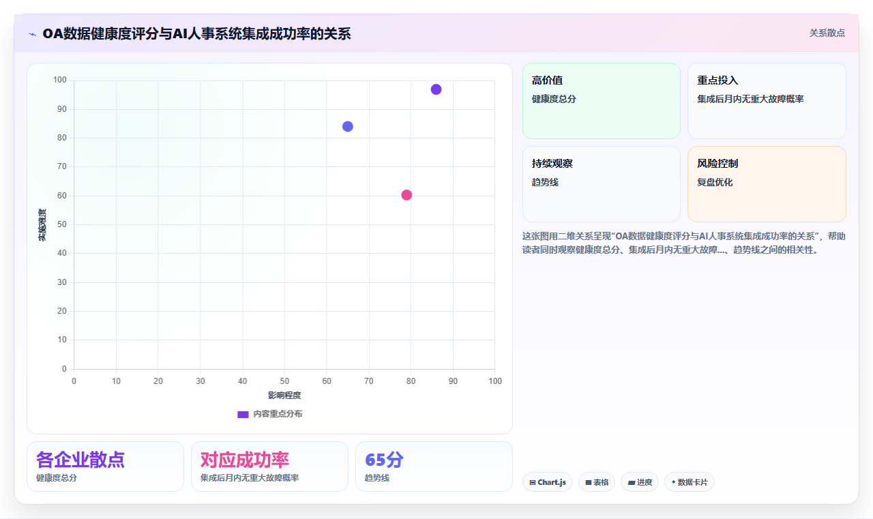Click the 65分 stat value
Screen dimensions: 873x519
[x=384, y=460]
